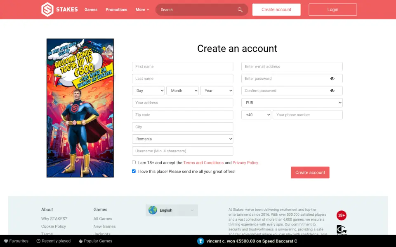396x247 pixels.
Task: Click the gaming regulator logo in footer
Action: click(342, 230)
